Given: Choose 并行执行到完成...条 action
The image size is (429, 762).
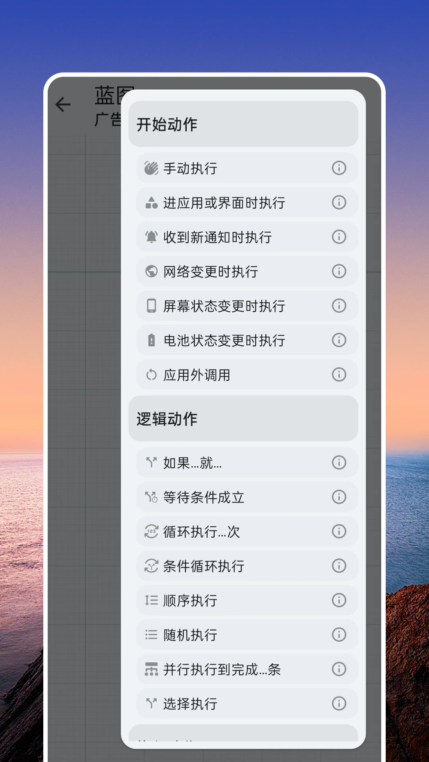Looking at the screenshot, I should coord(222,670).
